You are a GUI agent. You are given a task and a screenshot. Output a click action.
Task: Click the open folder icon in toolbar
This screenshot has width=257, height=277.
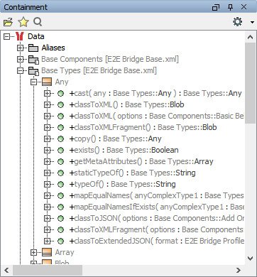9,22
